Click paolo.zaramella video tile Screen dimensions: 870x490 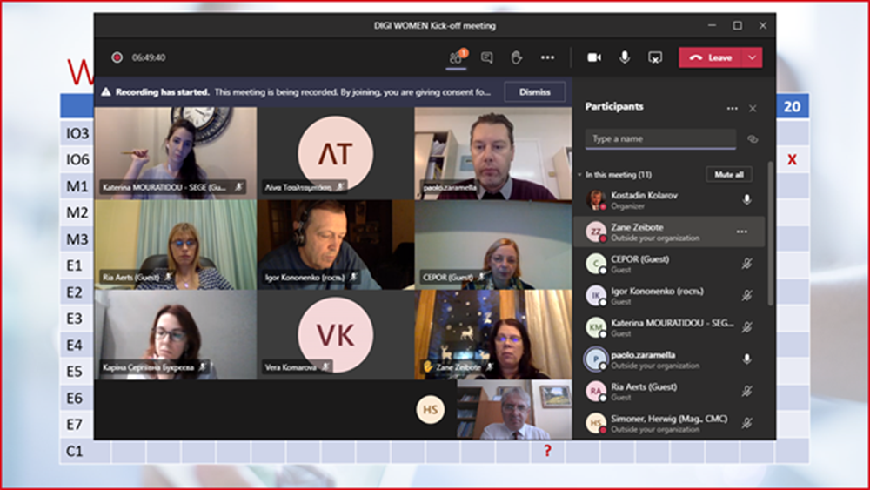pos(493,153)
